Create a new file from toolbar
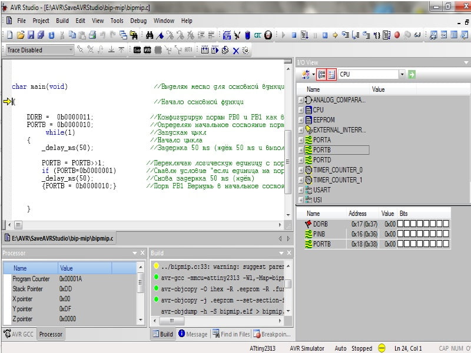 (9, 35)
